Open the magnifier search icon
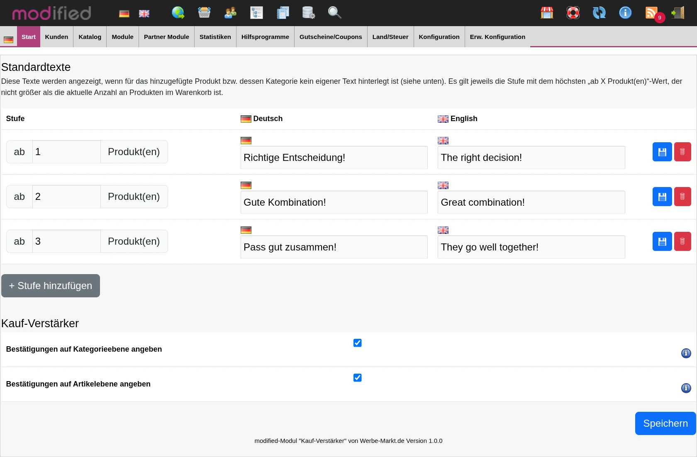This screenshot has height=457, width=697. pos(334,13)
